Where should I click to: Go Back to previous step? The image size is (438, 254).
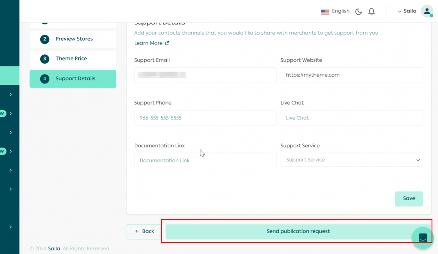144,231
